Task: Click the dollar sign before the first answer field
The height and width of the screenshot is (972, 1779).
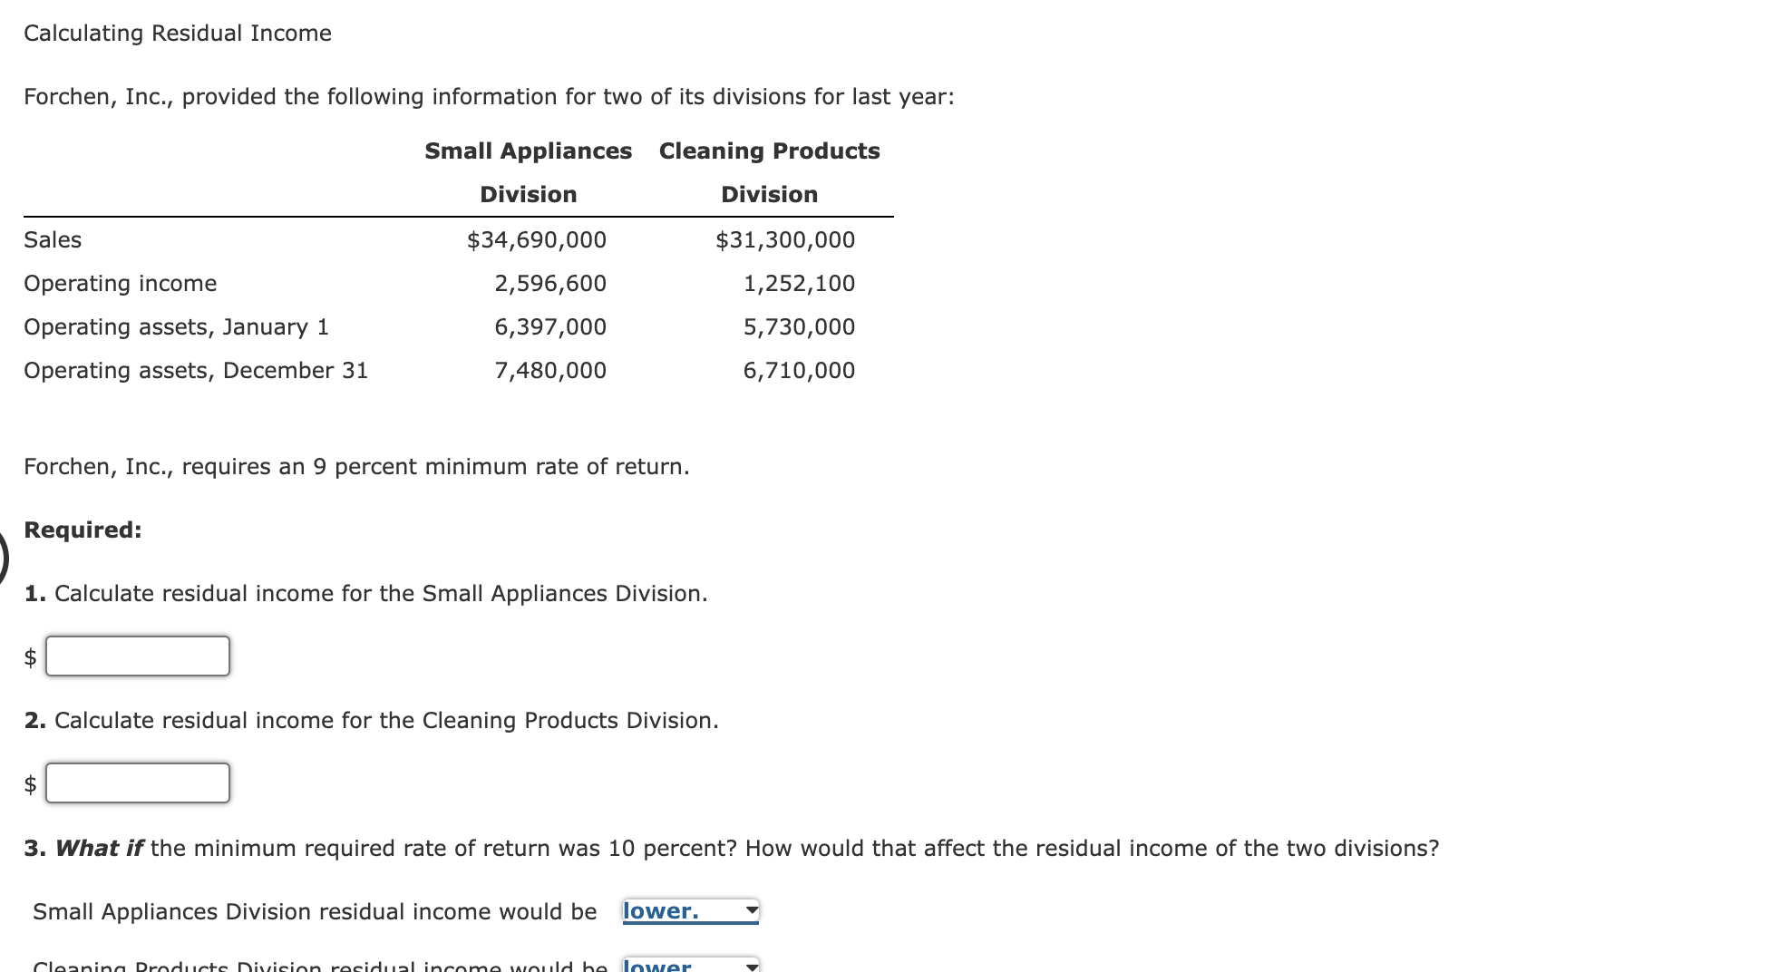Action: tap(31, 656)
